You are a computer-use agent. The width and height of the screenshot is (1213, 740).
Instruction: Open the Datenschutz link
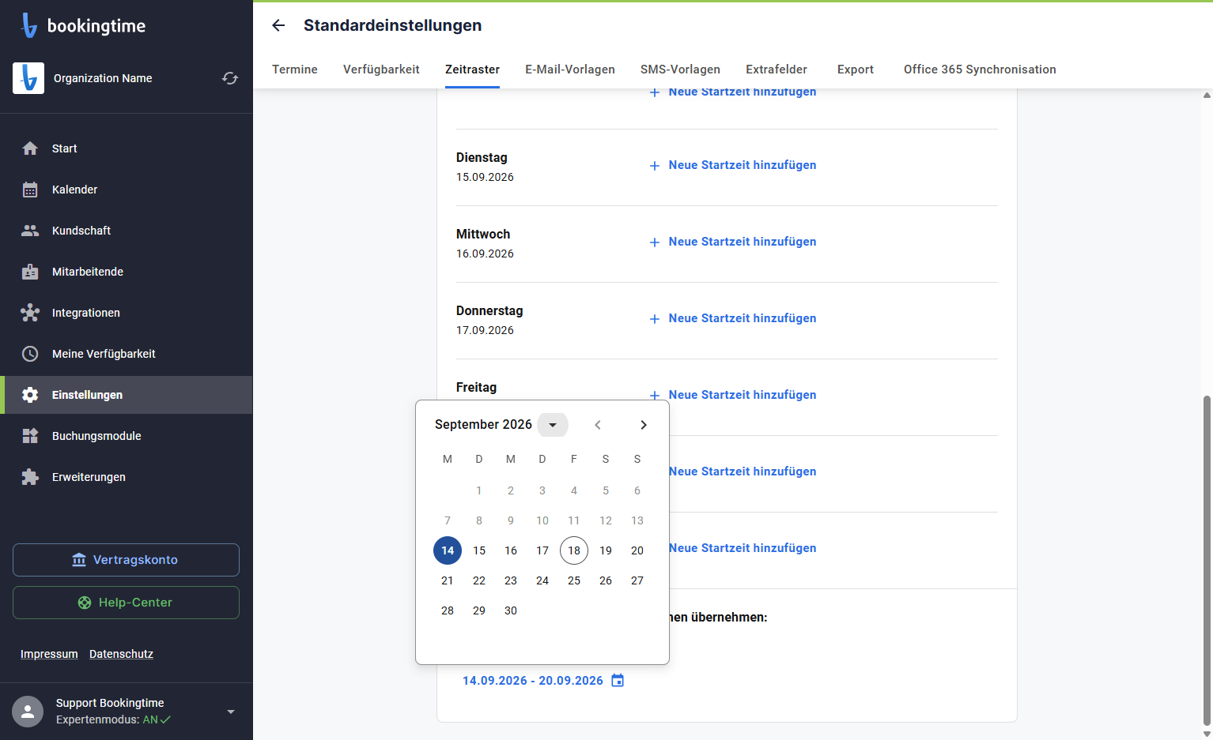121,654
